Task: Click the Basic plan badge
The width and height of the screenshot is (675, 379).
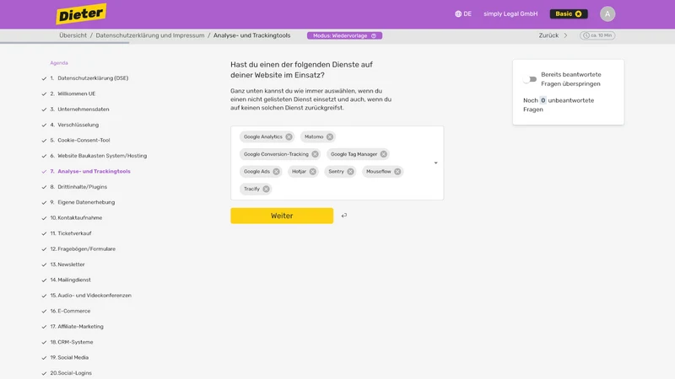Action: (569, 13)
